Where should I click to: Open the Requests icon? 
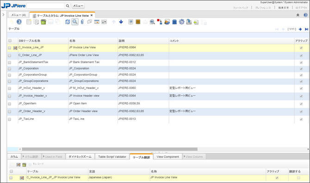(x=167, y=22)
